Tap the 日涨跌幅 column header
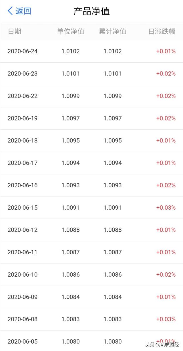 pyautogui.click(x=162, y=31)
